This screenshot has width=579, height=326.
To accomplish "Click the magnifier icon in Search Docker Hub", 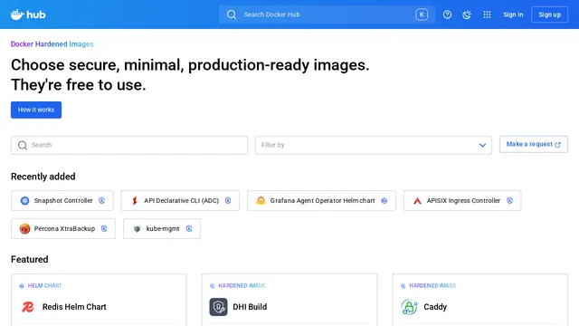I will [x=232, y=14].
